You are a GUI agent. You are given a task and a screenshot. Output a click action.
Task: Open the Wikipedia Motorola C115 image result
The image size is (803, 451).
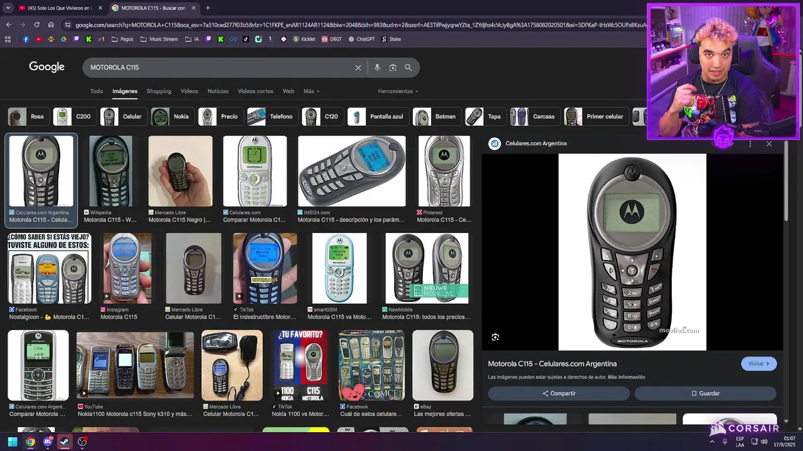110,171
